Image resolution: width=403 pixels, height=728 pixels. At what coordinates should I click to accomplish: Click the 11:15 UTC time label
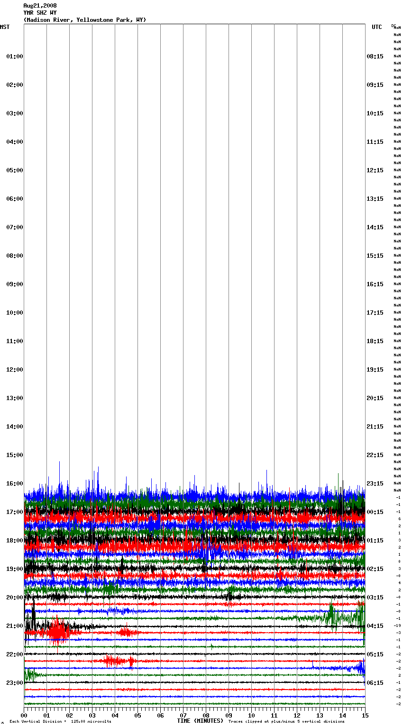(x=375, y=142)
